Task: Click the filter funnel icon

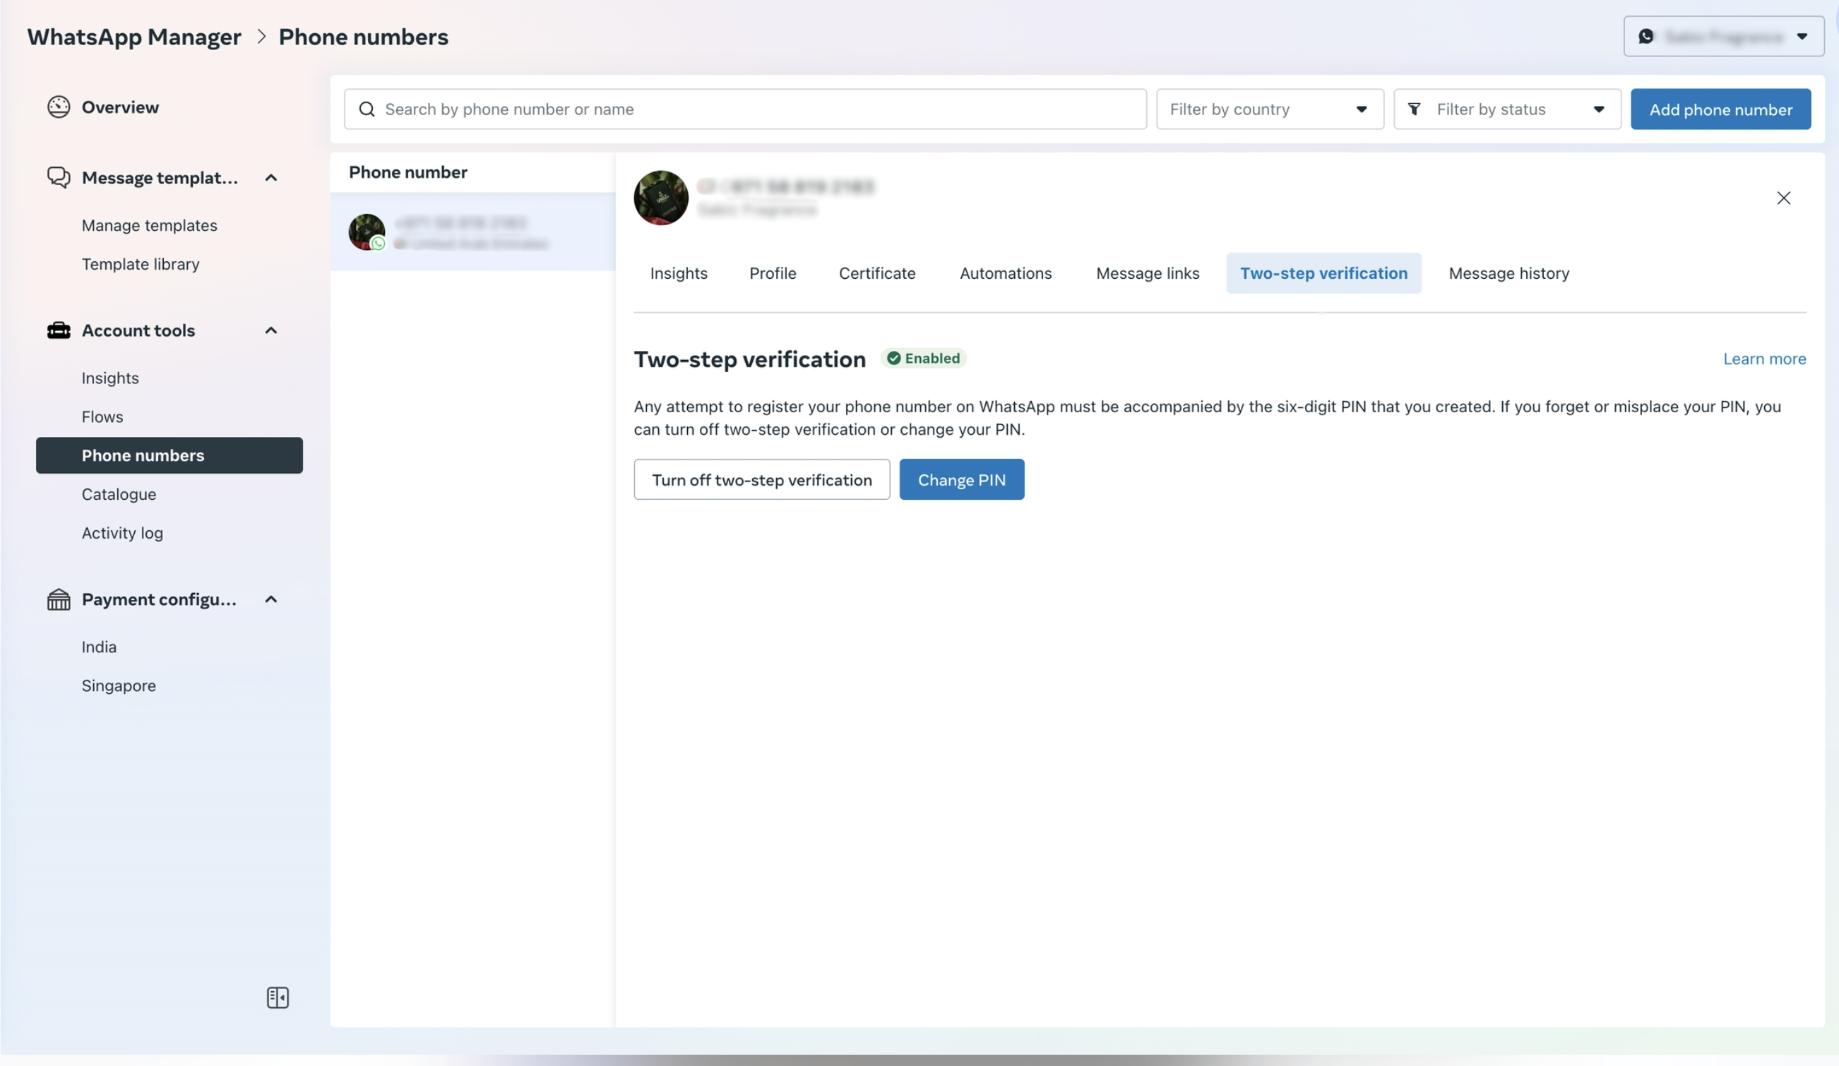Action: [x=1415, y=109]
